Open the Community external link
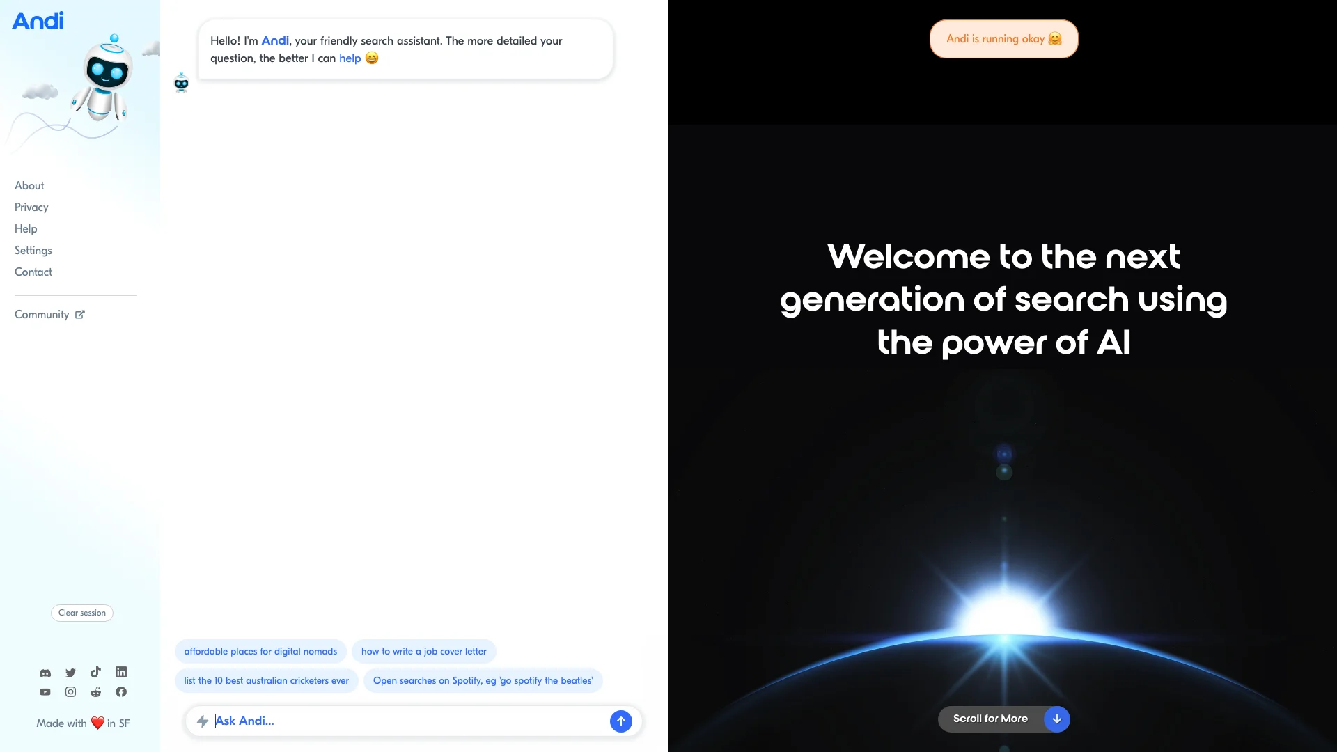The width and height of the screenshot is (1337, 752). point(49,315)
